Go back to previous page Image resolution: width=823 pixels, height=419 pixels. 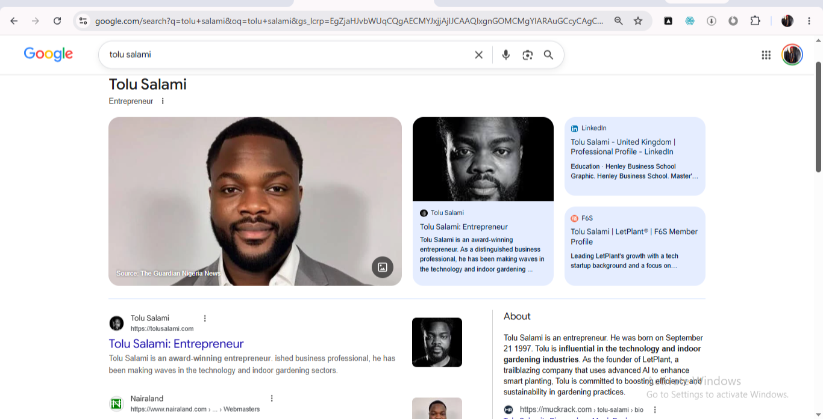click(x=14, y=21)
